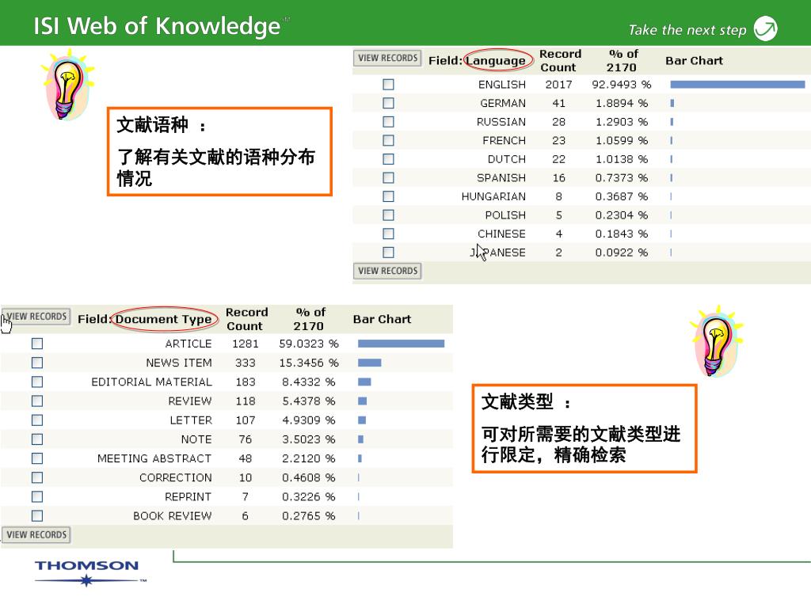The height and width of the screenshot is (608, 811).
Task: Click VIEW RECORDS below the Document Type table
Action: tap(36, 534)
